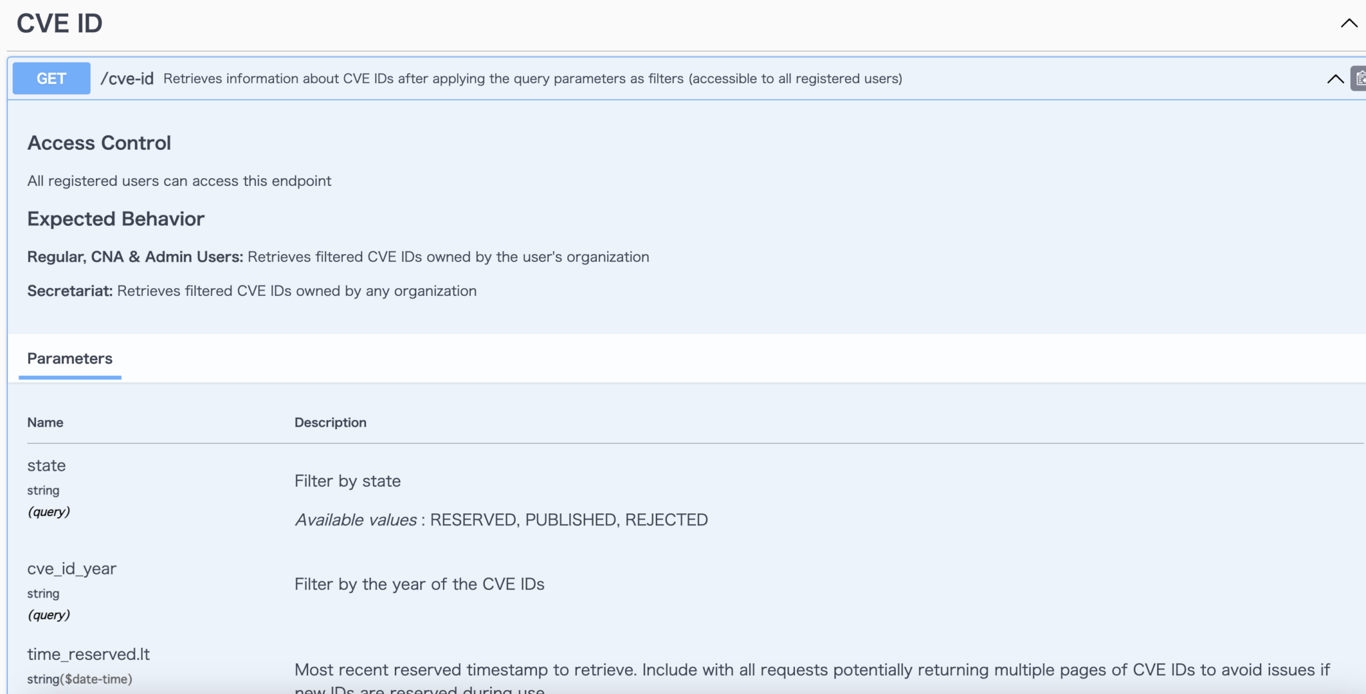The image size is (1366, 694).
Task: Click the 'Regular, CNA & Admin Users:' label
Action: pyautogui.click(x=135, y=257)
